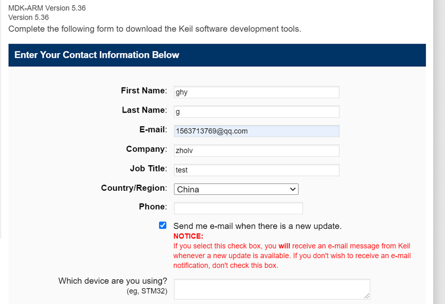Viewport: 445px width, 304px height.
Task: Click the 'Country/Region' label
Action: tap(134, 188)
